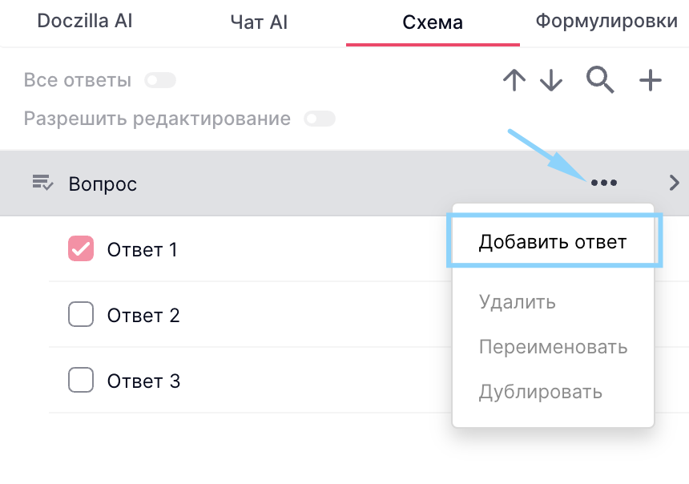The image size is (689, 484).
Task: Go to the Формулировки tab
Action: [x=606, y=22]
